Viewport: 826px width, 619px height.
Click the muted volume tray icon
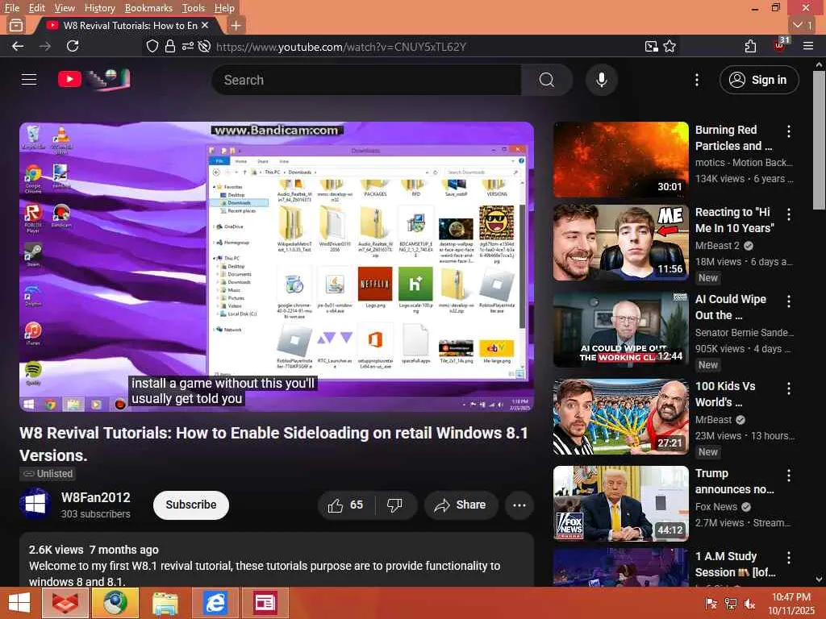point(749,604)
